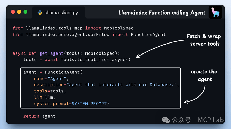Click 'llama_index.core.agent.workflow' module path

coord(68,35)
